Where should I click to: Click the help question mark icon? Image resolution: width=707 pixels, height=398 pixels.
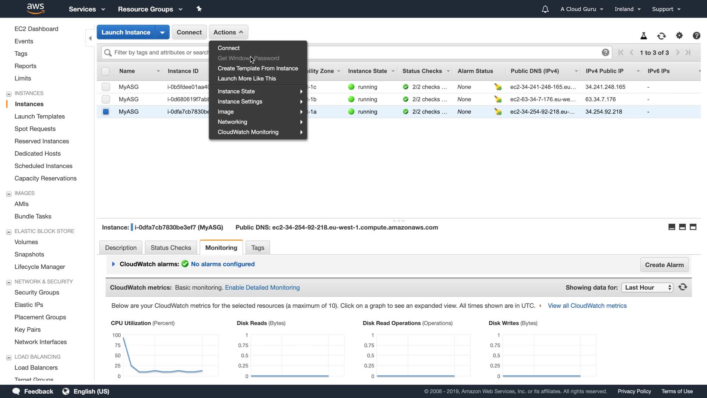pos(696,36)
